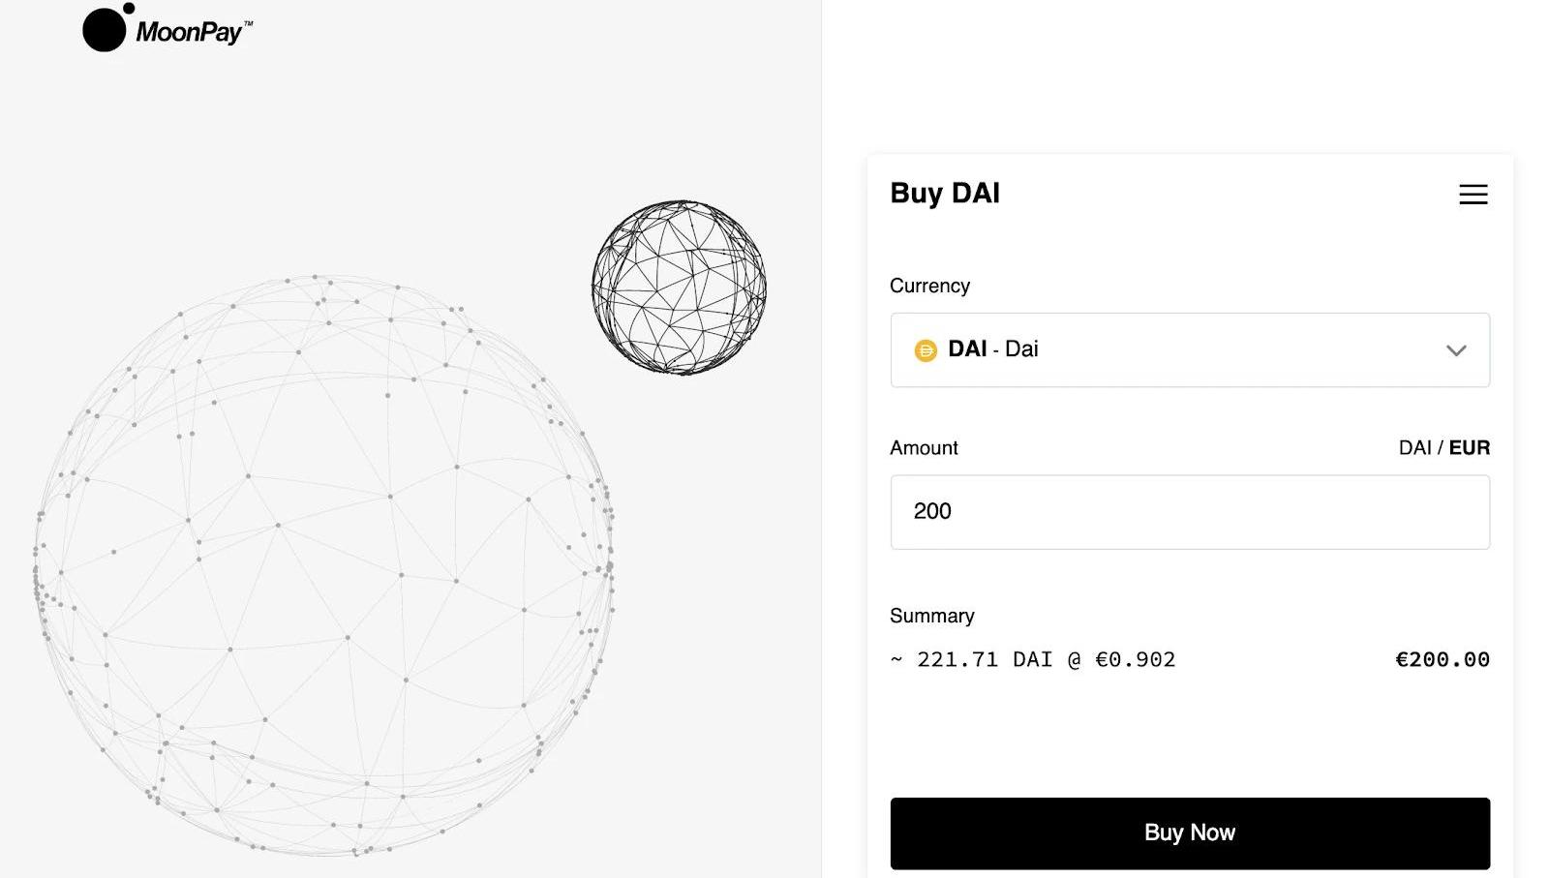Click the large light wireframe globe
The image size is (1549, 878).
tap(323, 565)
